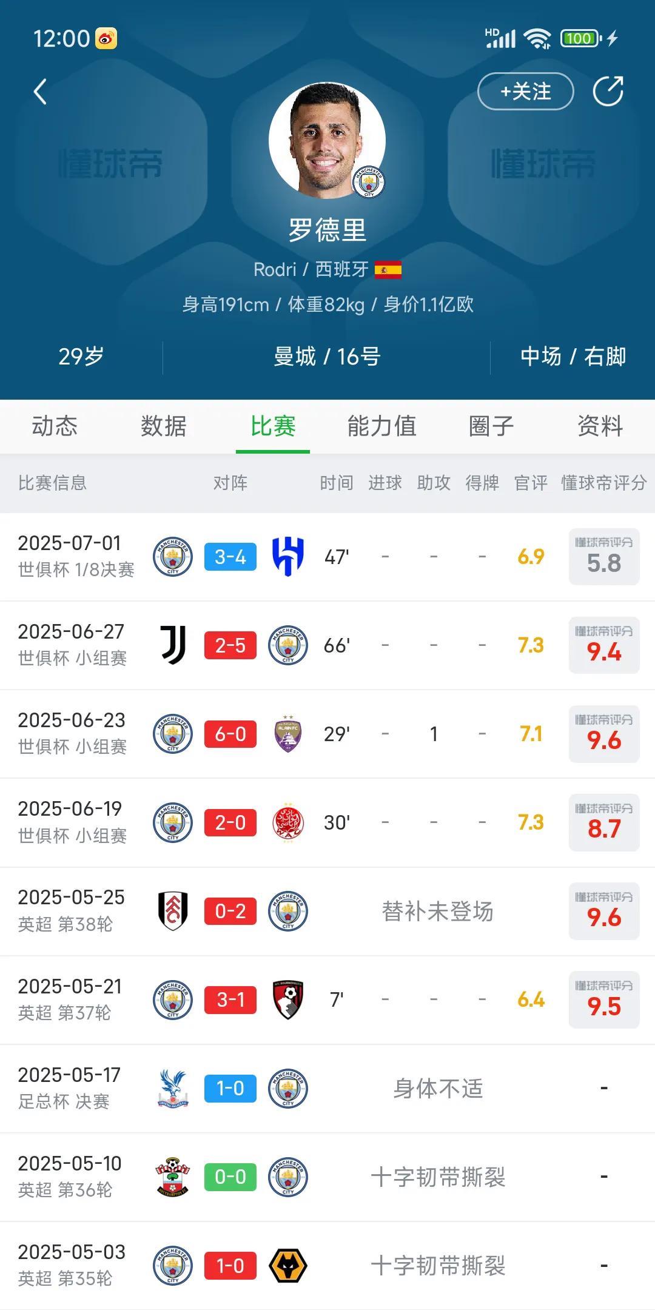655x1310 pixels.
Task: Open Rodri's profile photo
Action: (327, 141)
